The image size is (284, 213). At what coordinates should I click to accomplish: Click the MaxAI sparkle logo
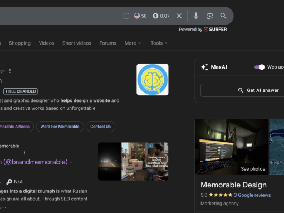coord(204,67)
